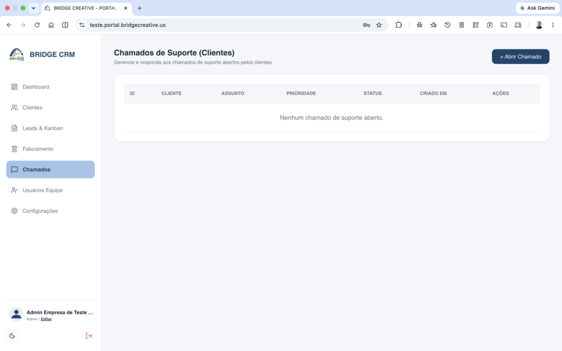
Task: Open the Extensions puzzle icon
Action: (x=398, y=25)
